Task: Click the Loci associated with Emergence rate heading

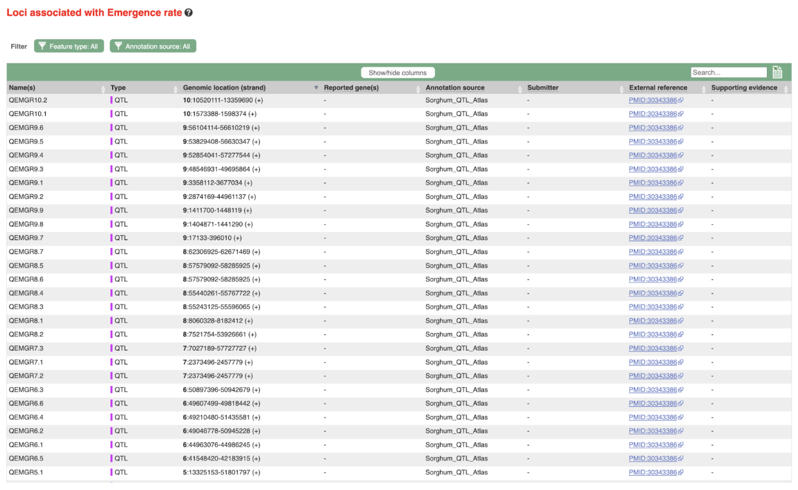Action: coord(94,13)
